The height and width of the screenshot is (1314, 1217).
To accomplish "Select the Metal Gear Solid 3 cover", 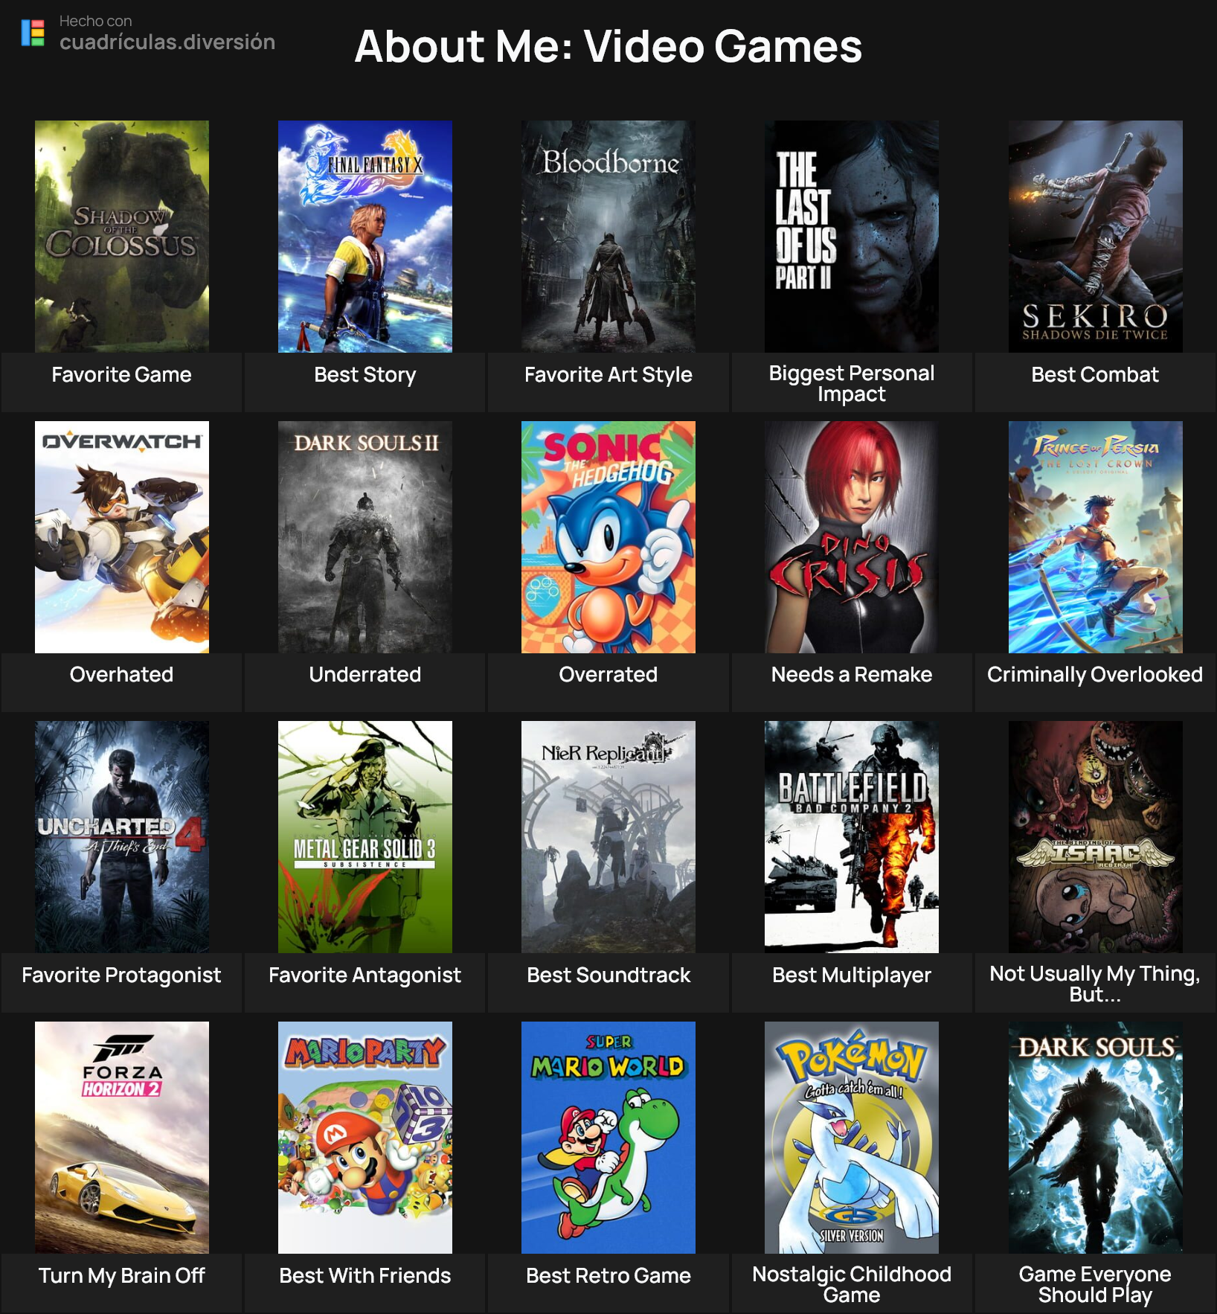I will 365,837.
